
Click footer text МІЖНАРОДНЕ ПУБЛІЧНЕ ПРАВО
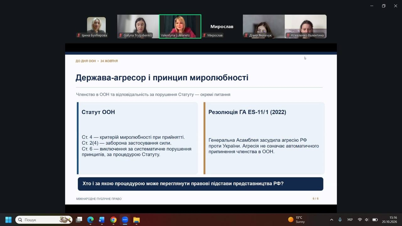pyautogui.click(x=99, y=199)
